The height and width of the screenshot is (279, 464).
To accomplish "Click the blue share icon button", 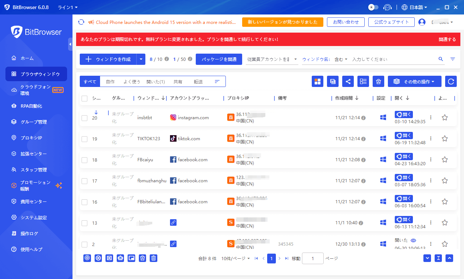I will 348,82.
